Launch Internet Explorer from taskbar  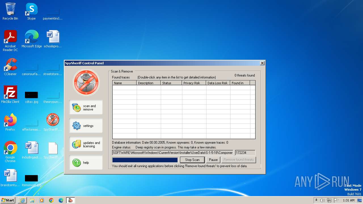pyautogui.click(x=22, y=200)
